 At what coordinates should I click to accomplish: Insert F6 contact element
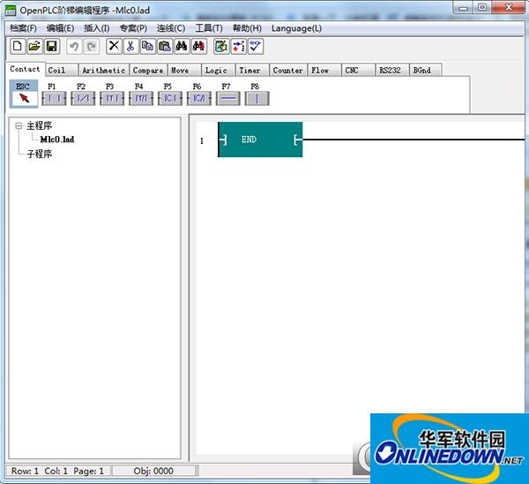[199, 98]
